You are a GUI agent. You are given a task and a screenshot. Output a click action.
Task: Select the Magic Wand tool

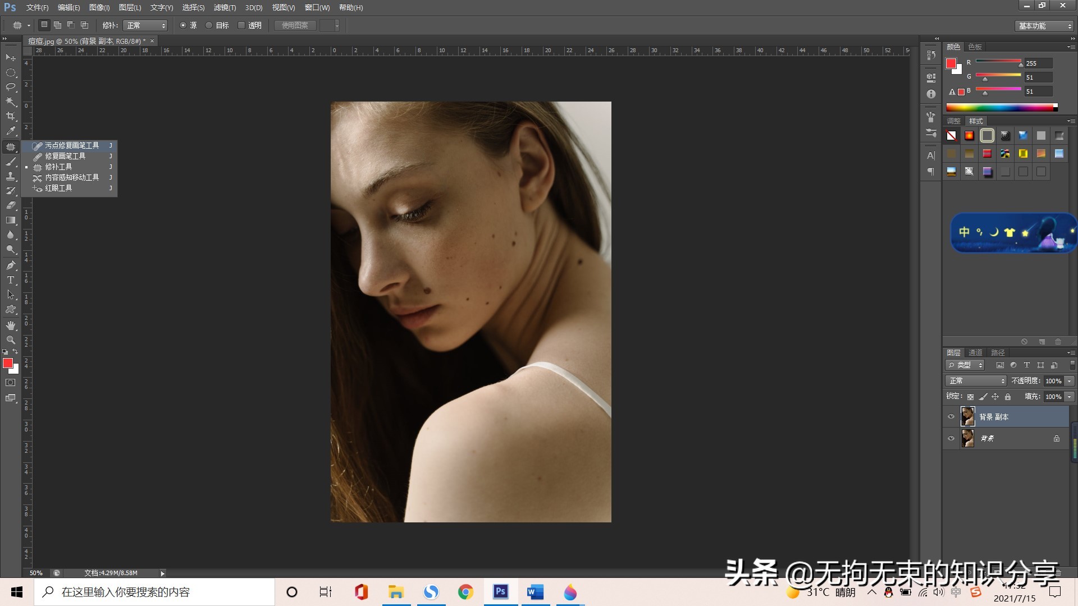[x=11, y=102]
